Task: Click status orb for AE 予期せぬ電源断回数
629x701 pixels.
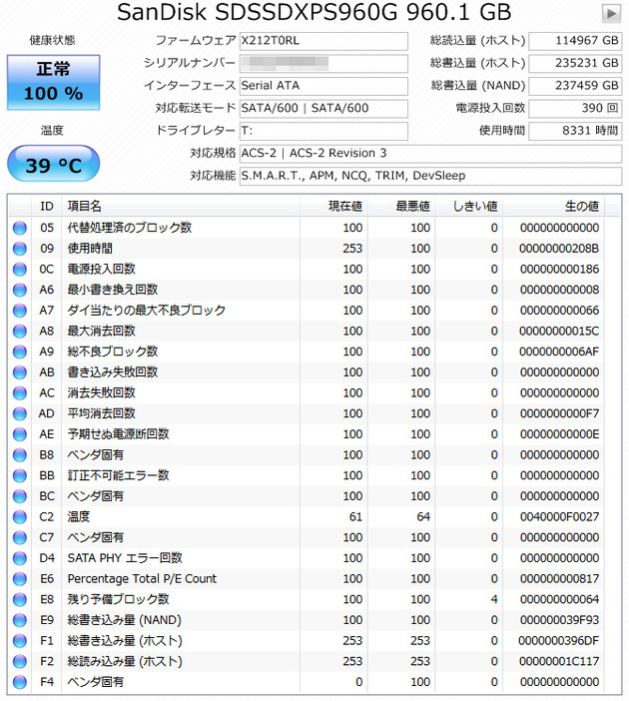Action: click(x=20, y=434)
